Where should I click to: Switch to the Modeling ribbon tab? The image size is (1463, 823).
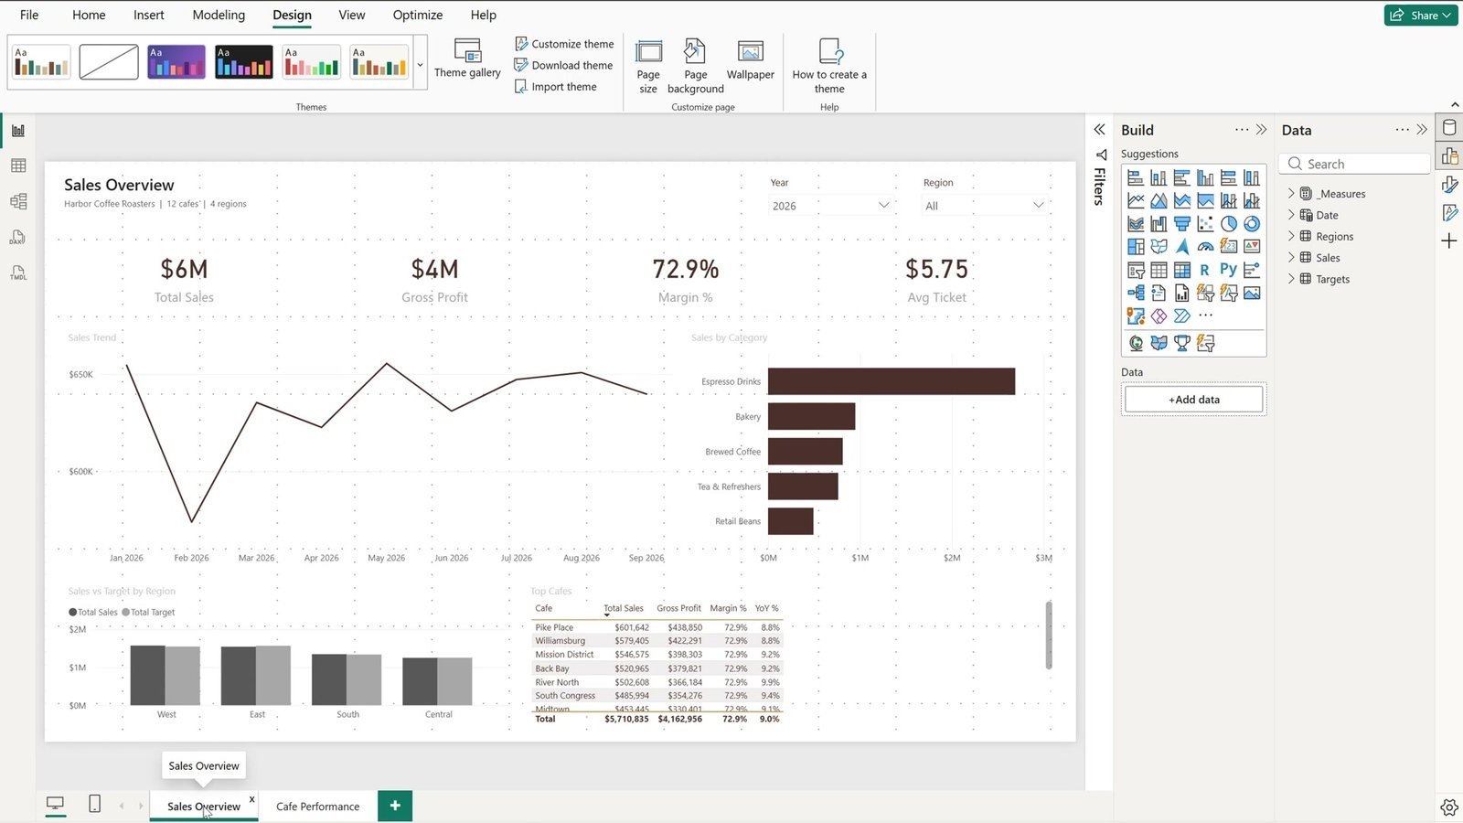click(219, 15)
